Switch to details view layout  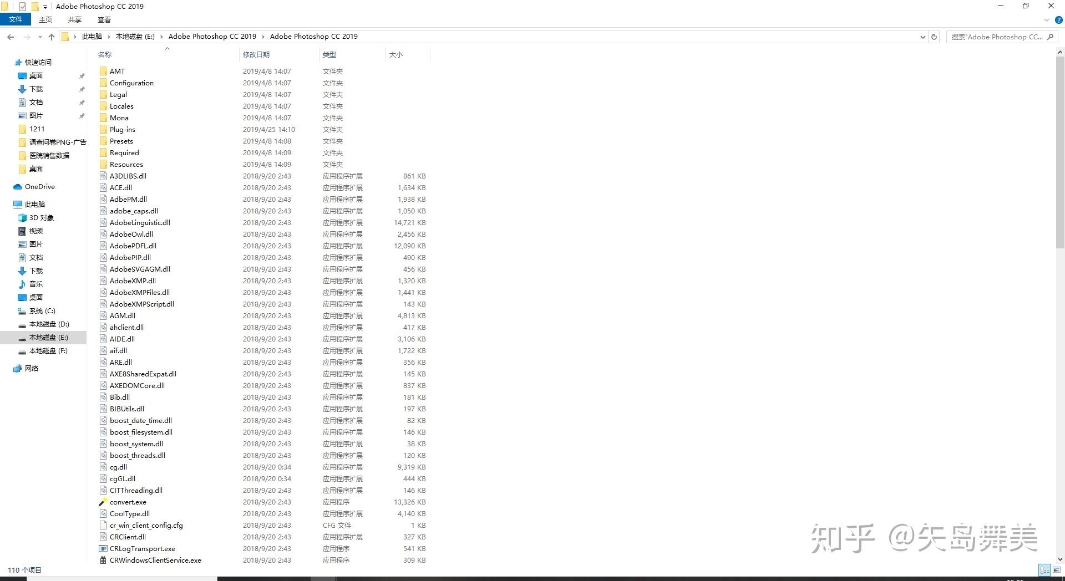click(x=1044, y=570)
